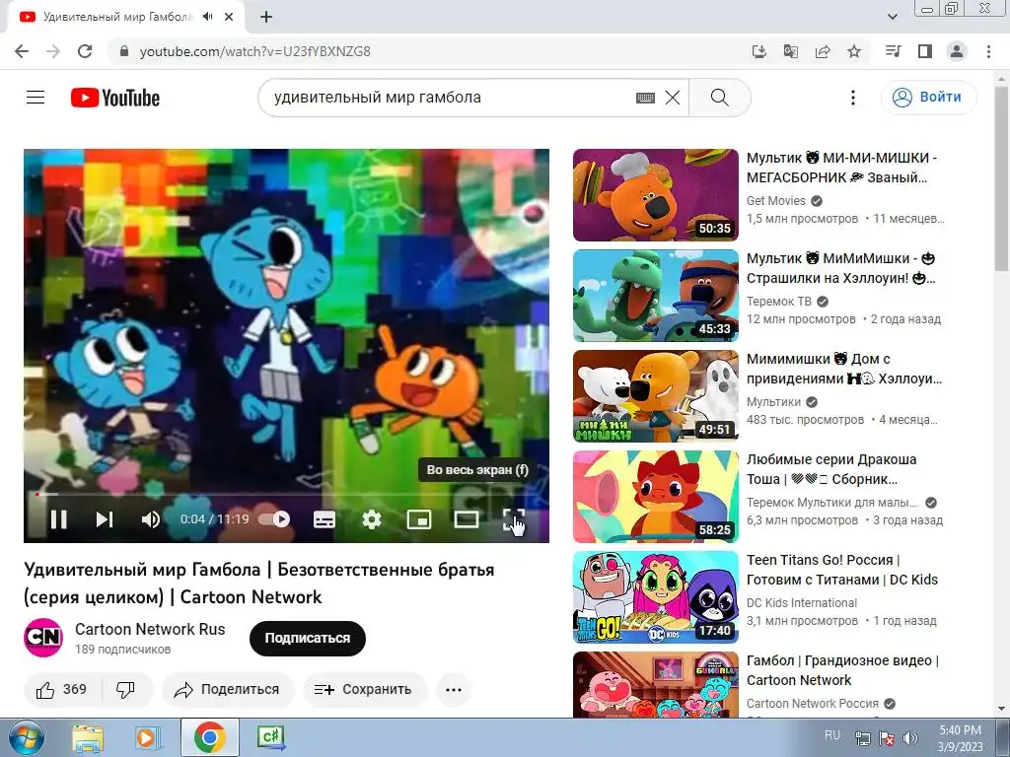Screen dimensions: 1010x757
Task: Open Любимые серии Дракоша Тоша title
Action: (831, 469)
